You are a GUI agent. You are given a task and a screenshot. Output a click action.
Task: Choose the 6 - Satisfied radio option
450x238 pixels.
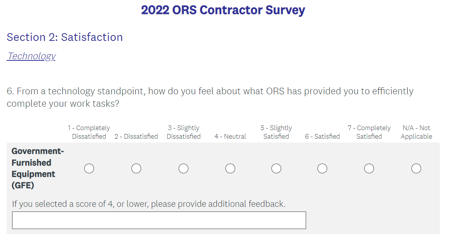pyautogui.click(x=322, y=169)
